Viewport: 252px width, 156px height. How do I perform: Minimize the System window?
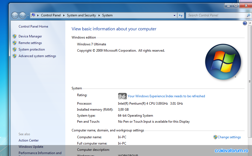(228, 6)
